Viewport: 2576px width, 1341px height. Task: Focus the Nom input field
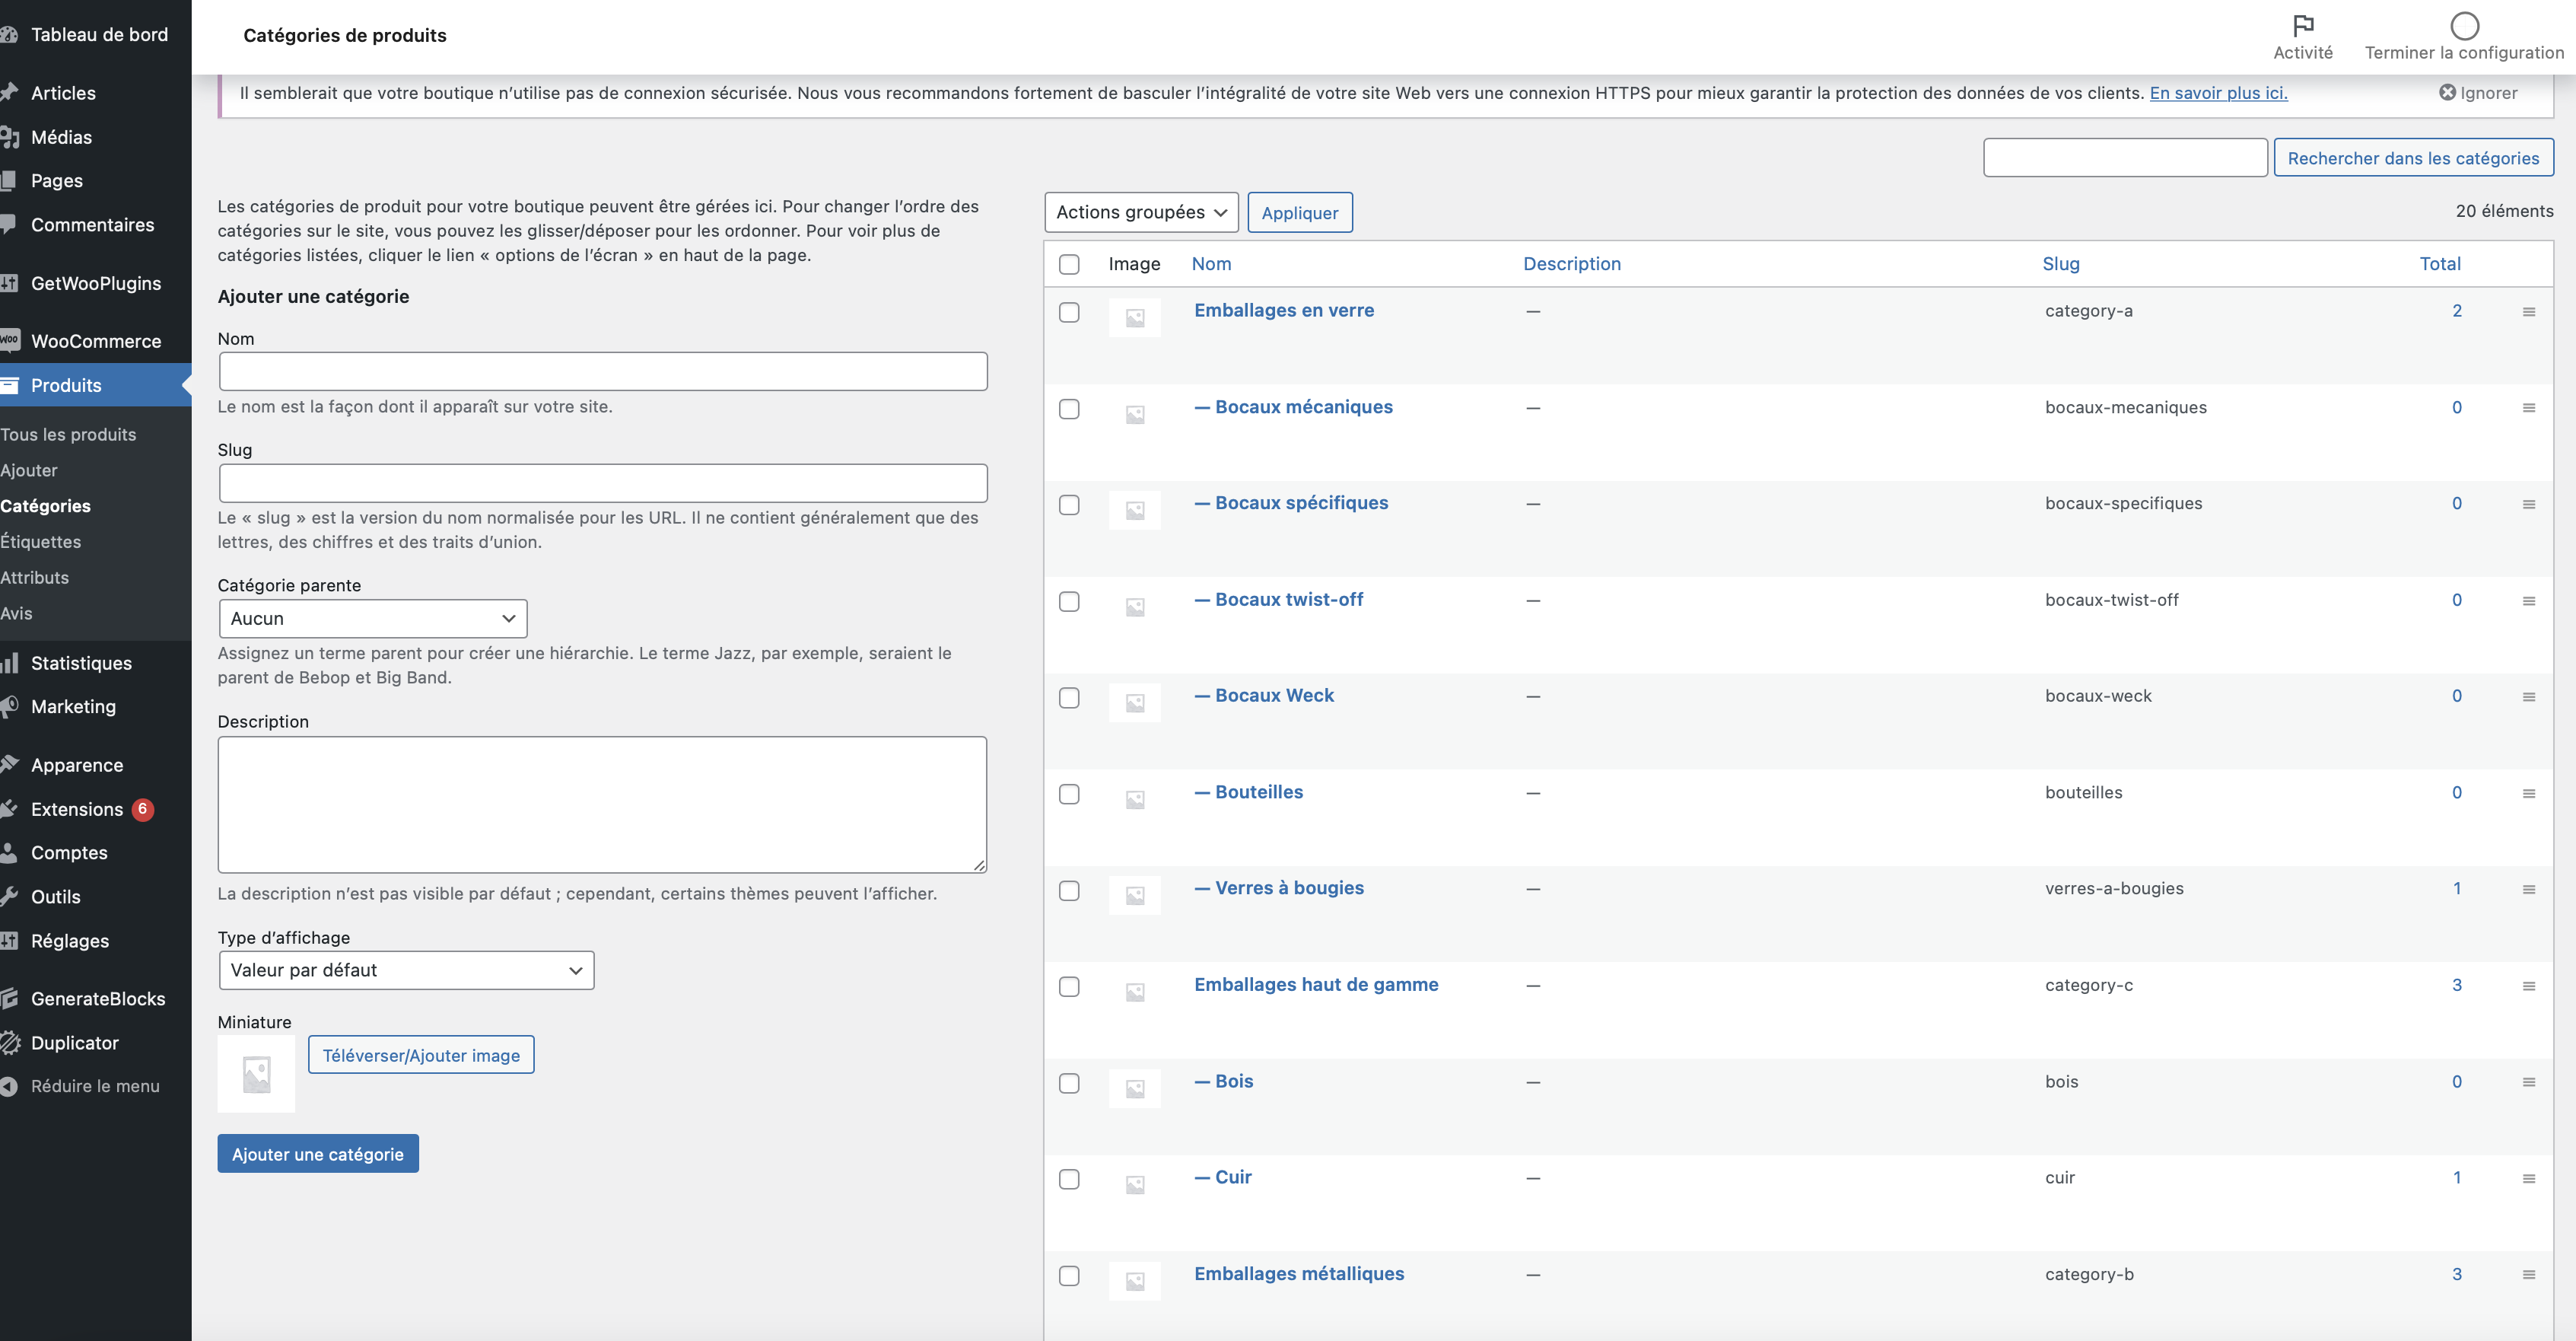[603, 371]
